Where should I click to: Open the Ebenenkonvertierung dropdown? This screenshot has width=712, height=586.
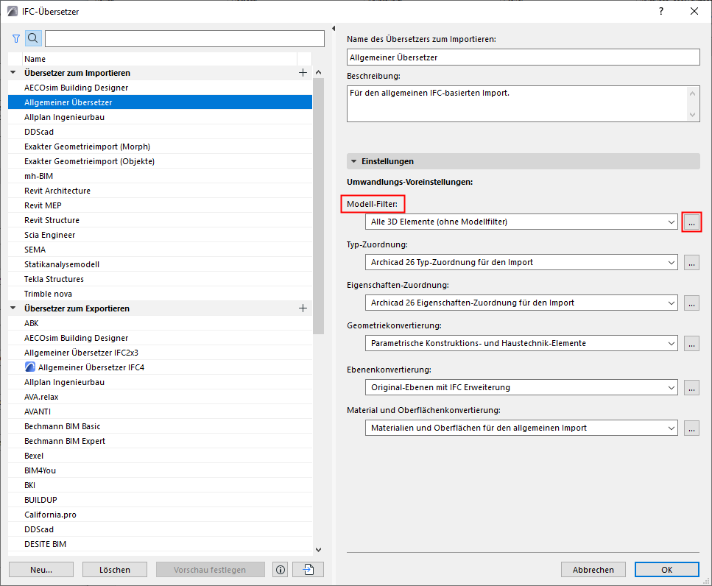tap(521, 388)
